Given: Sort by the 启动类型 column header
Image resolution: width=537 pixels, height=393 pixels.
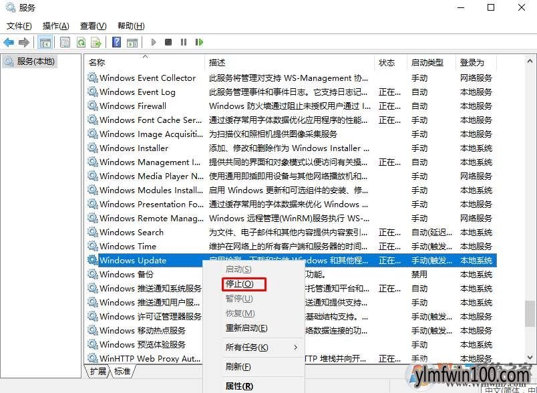Looking at the screenshot, I should coord(431,62).
